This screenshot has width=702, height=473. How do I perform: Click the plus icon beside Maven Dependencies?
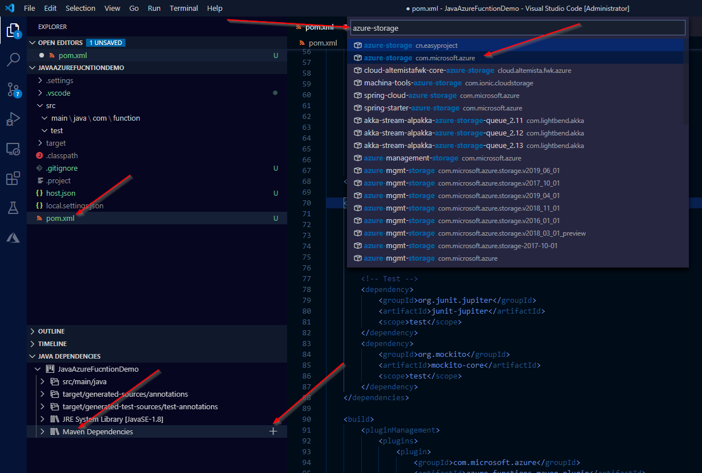click(x=273, y=431)
